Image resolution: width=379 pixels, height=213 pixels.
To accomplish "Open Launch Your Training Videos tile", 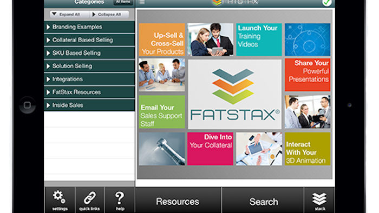I will click(x=259, y=39).
